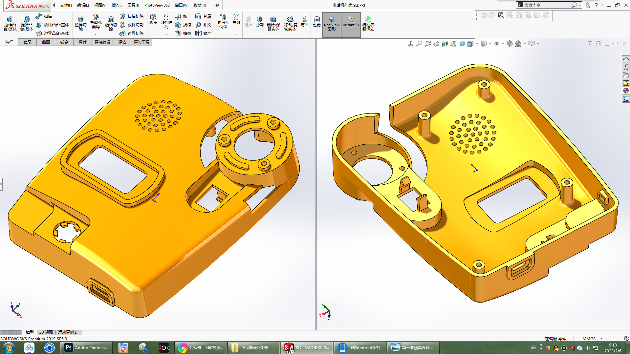Choose Boundary Cut (边界切除)
630x354 pixels.
(132, 33)
